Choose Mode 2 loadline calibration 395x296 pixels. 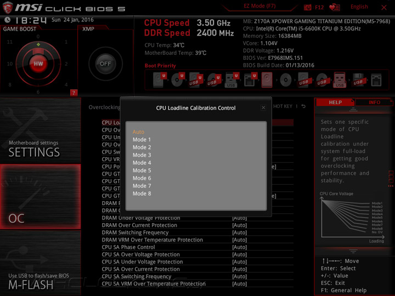(142, 147)
